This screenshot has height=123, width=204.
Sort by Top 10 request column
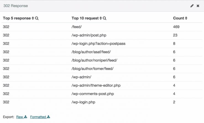(x=101, y=18)
